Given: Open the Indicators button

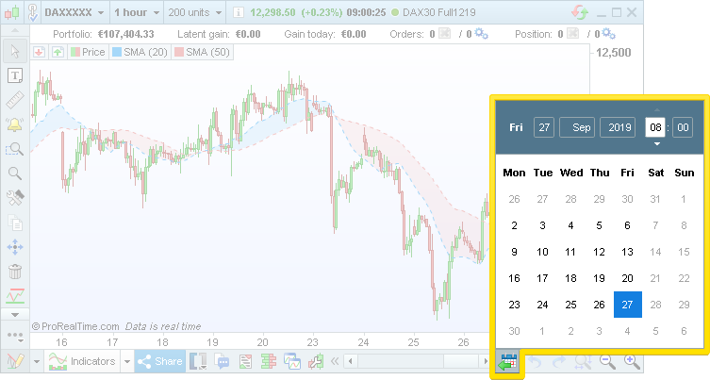Looking at the screenshot, I should pos(83,361).
